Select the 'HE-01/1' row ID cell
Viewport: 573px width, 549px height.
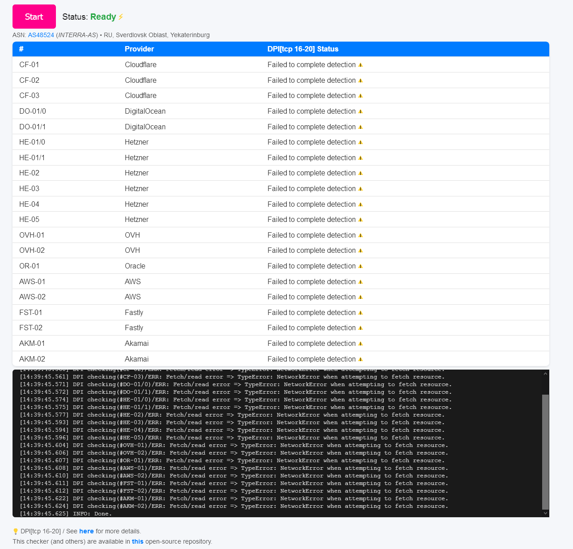click(x=32, y=158)
